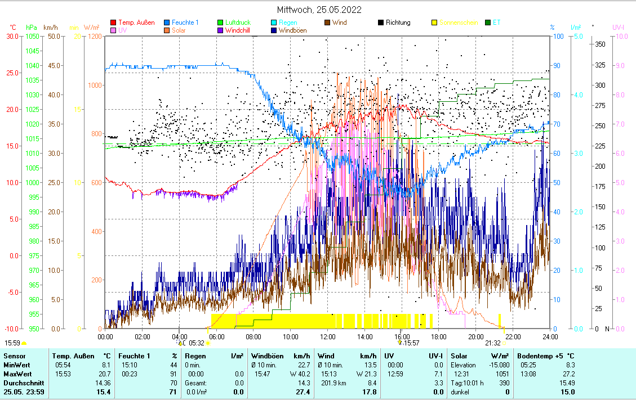Click the sunset time label 21:32

492,343
